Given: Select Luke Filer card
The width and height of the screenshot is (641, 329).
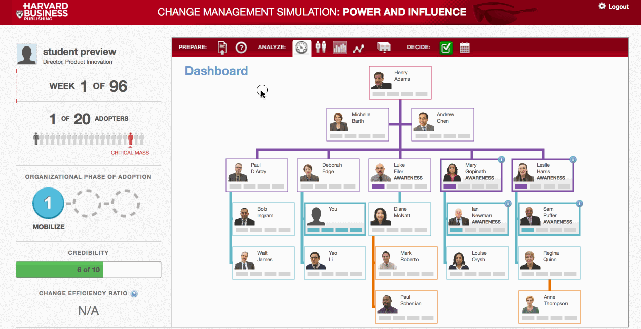Looking at the screenshot, I should (400, 175).
